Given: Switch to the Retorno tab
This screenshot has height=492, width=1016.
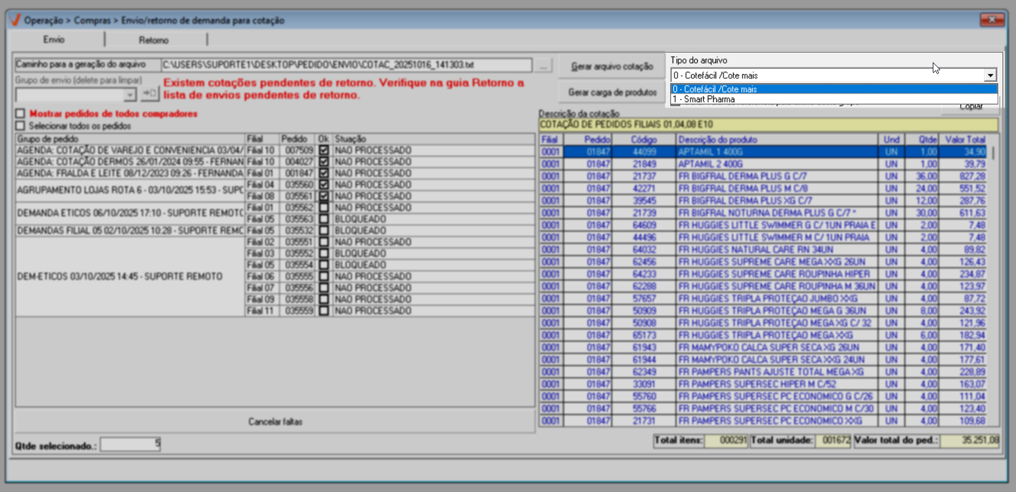Looking at the screenshot, I should tap(154, 40).
